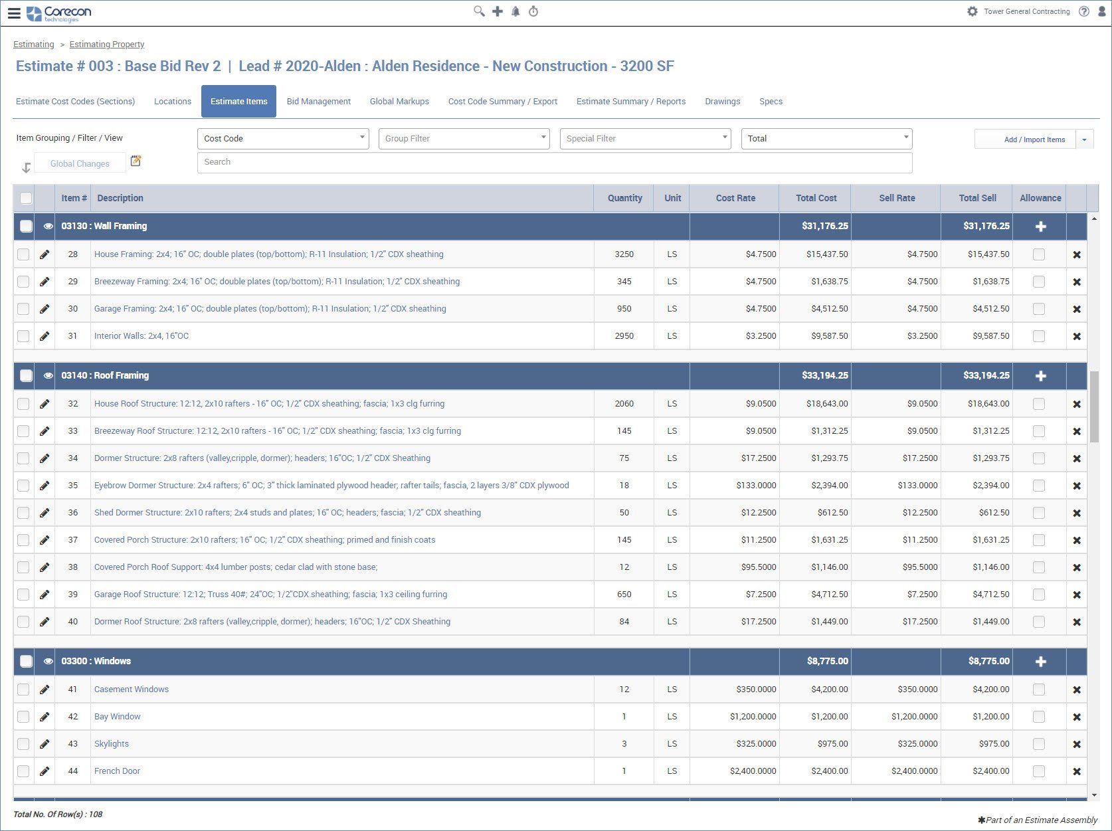Select row checkbox for item 36

coord(23,513)
